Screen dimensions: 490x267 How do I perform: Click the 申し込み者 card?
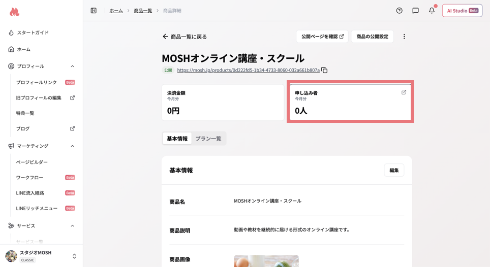point(350,103)
